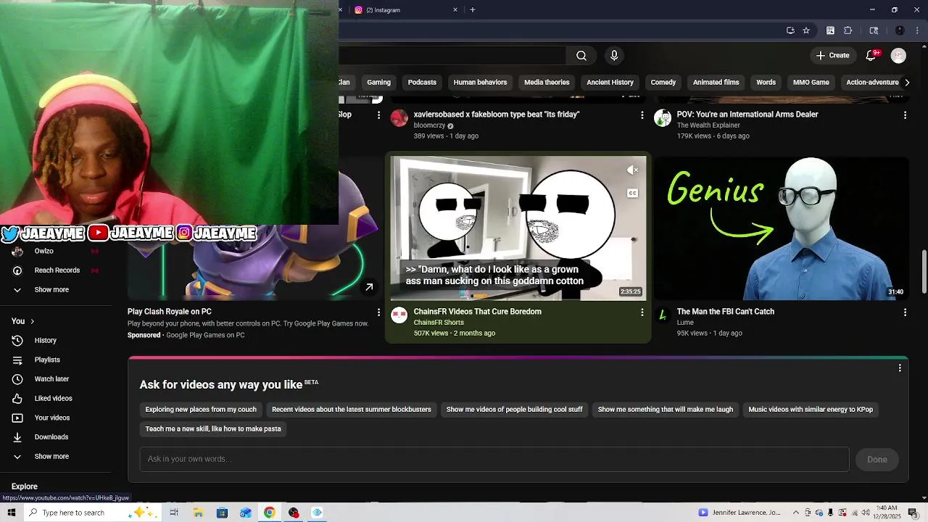Open Chrome's three-dot menu
This screenshot has width=928, height=522.
tap(917, 30)
